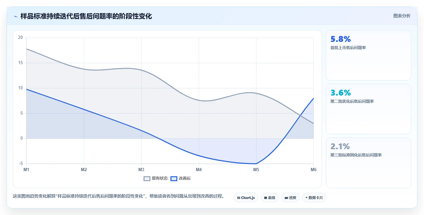Click the Chart.js chip icon
The image size is (424, 215).
pos(238,198)
